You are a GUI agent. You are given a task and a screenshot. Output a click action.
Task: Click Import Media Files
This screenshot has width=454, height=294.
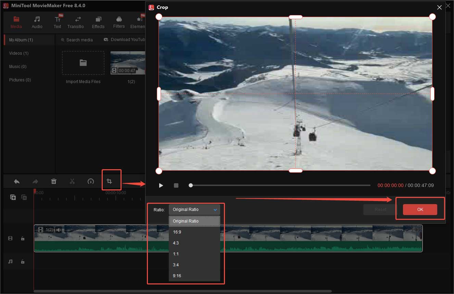(x=83, y=63)
